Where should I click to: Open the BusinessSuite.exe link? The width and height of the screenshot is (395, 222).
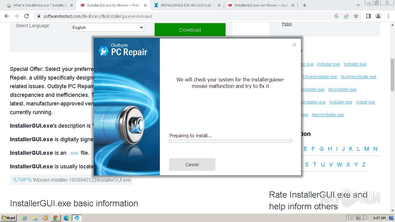(x=359, y=77)
